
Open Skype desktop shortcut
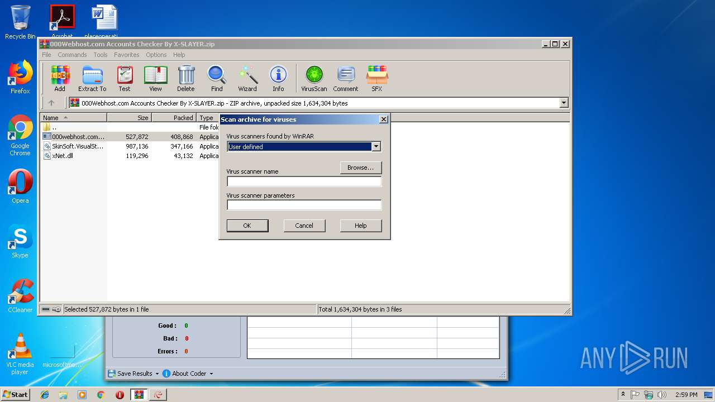20,241
